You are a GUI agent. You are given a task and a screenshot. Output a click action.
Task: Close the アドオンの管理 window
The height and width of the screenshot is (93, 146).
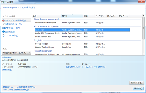[142, 2]
